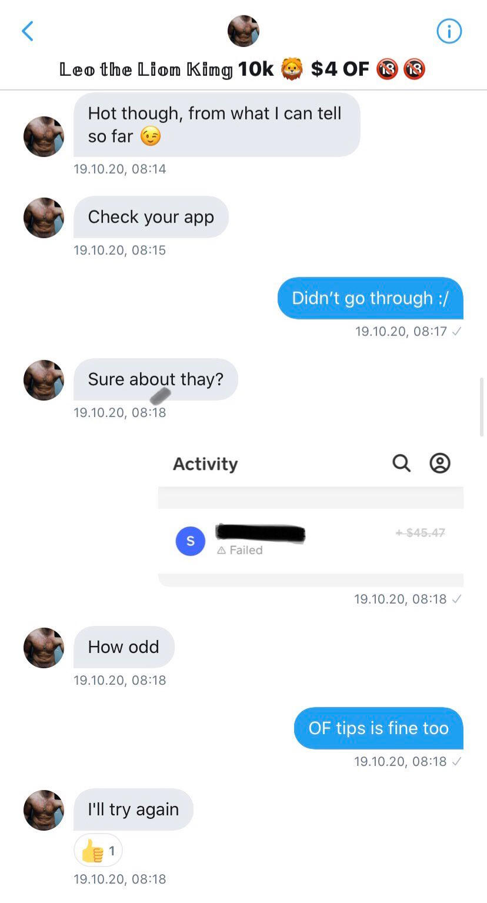487x903 pixels.
Task: Toggle the thumbs-up reaction counter
Action: tap(98, 850)
